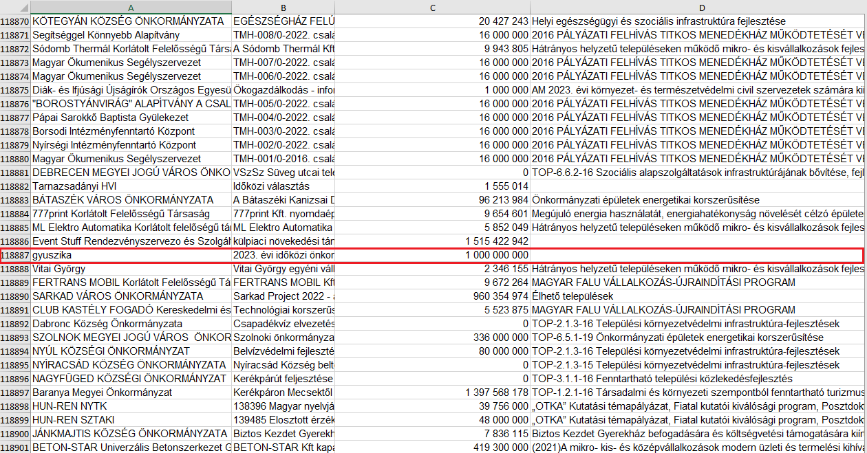
Task: Select row number 118901
Action: coord(14,448)
